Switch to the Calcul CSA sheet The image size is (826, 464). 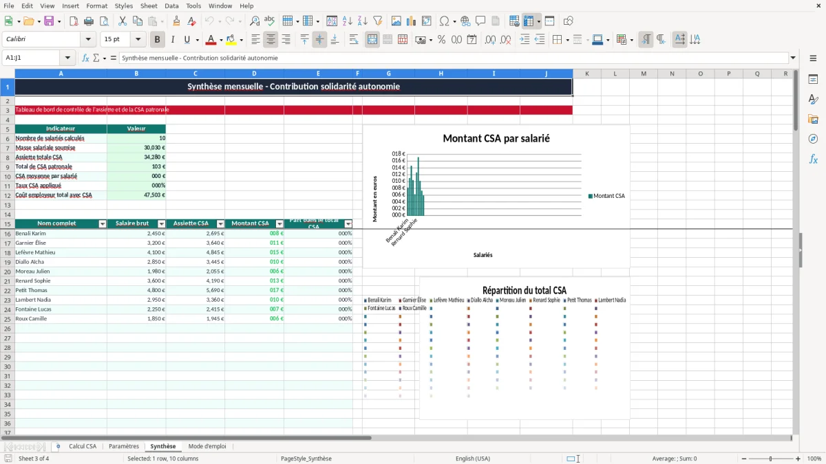83,446
